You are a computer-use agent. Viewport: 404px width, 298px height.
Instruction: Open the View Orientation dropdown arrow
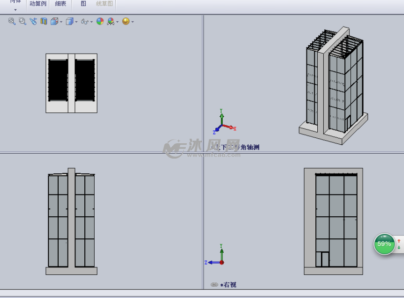61,22
